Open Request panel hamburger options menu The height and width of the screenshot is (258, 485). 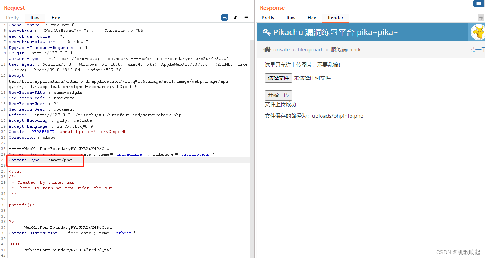click(x=246, y=17)
